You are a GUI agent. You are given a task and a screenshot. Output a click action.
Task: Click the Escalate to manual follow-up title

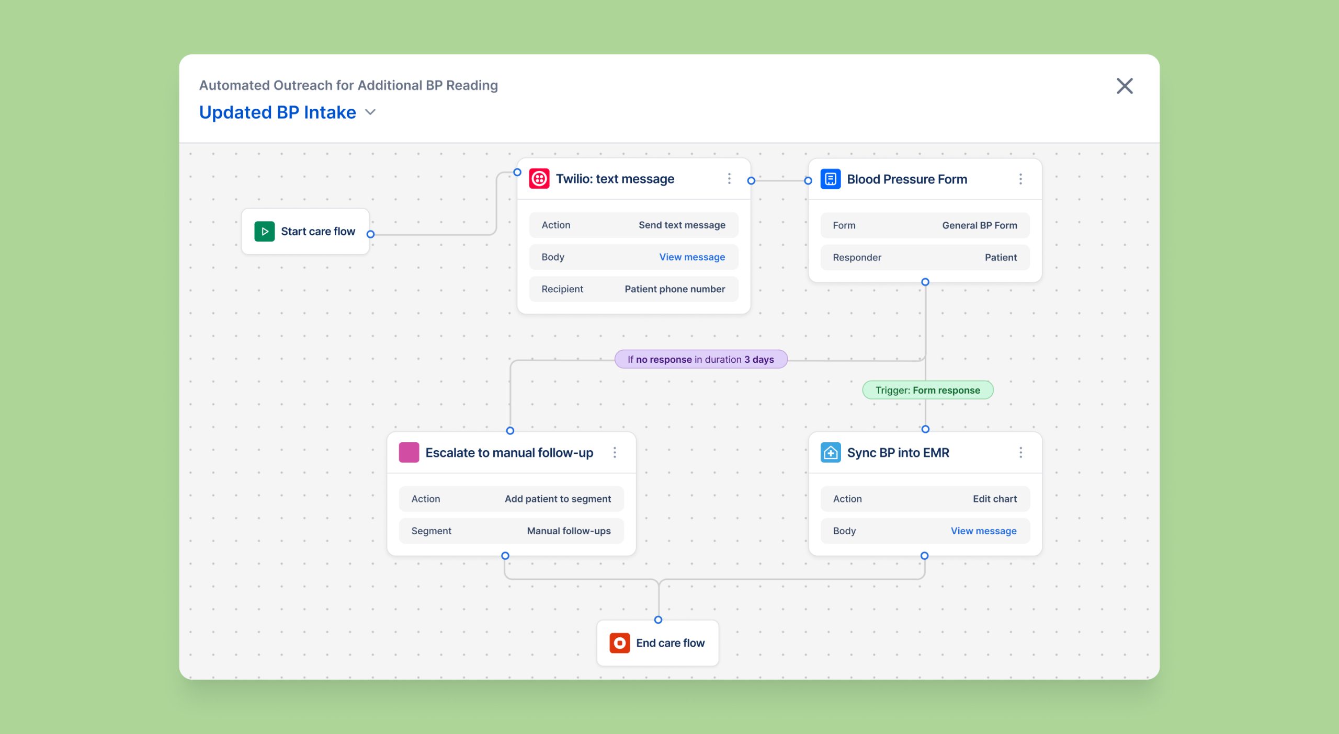pos(509,453)
